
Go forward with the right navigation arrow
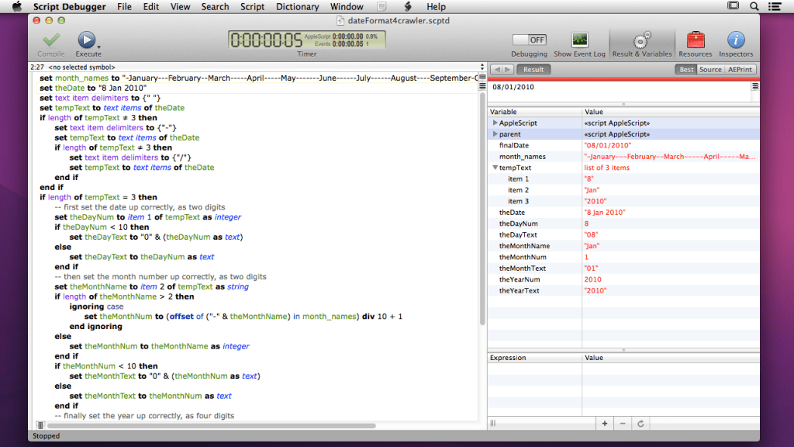(x=509, y=69)
